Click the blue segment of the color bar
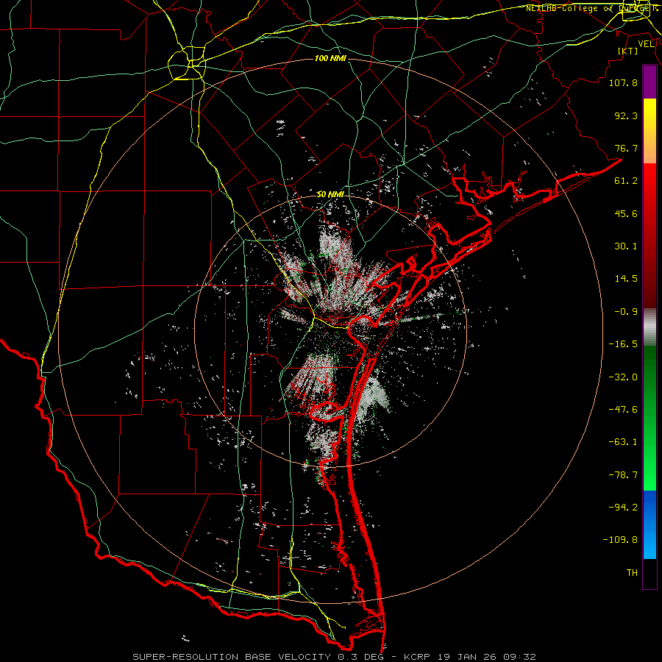 tap(649, 524)
